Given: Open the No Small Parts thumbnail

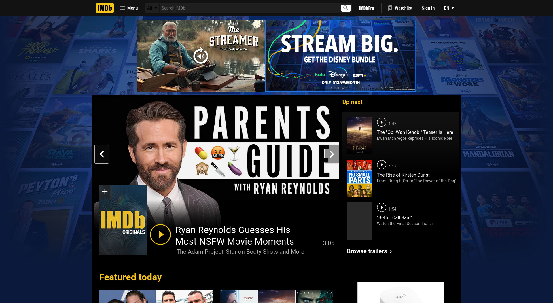Looking at the screenshot, I should coord(359,178).
